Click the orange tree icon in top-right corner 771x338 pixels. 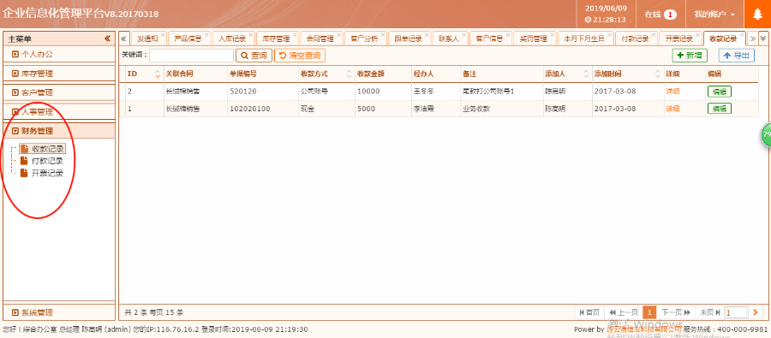coord(757,15)
